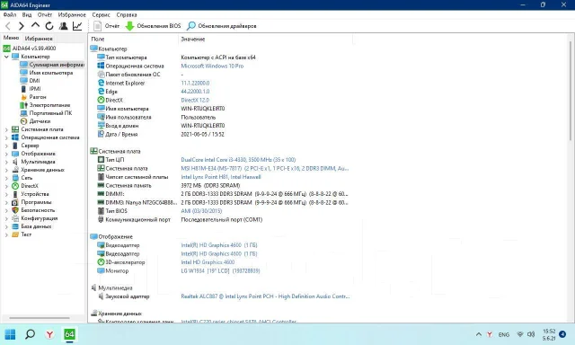Open the Сервис menu
The width and height of the screenshot is (575, 345).
101,14
